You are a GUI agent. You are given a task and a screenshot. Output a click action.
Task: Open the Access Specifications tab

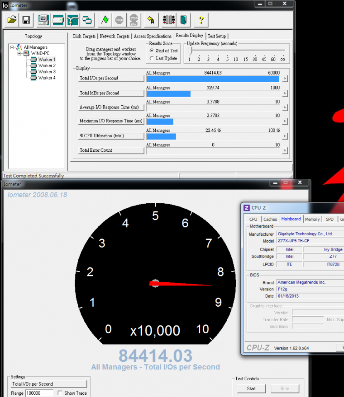pyautogui.click(x=153, y=36)
